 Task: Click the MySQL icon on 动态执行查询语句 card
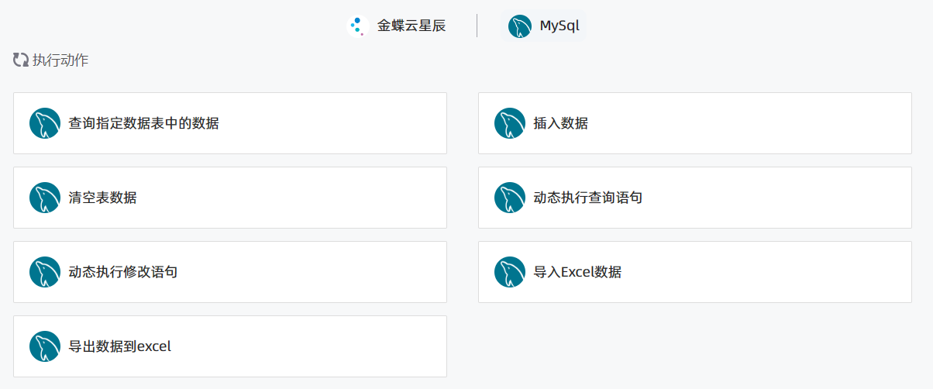click(510, 198)
